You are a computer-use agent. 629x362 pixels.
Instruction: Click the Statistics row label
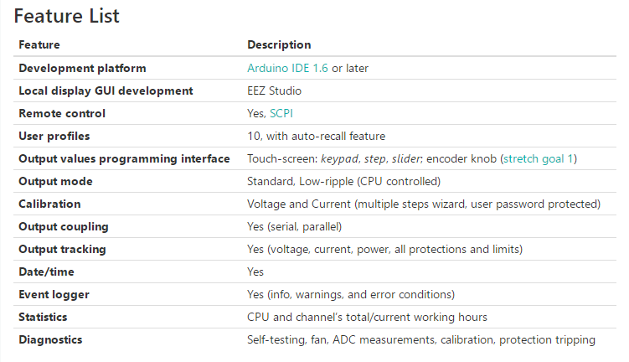tap(43, 317)
